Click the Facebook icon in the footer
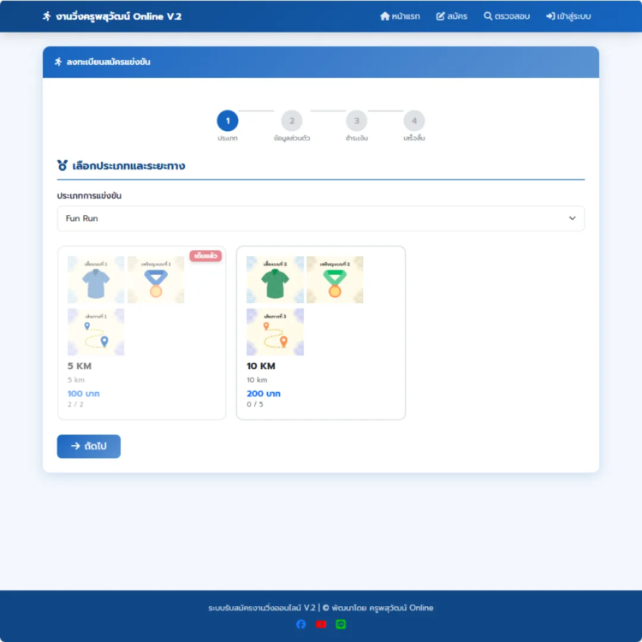The width and height of the screenshot is (642, 642). click(x=301, y=624)
